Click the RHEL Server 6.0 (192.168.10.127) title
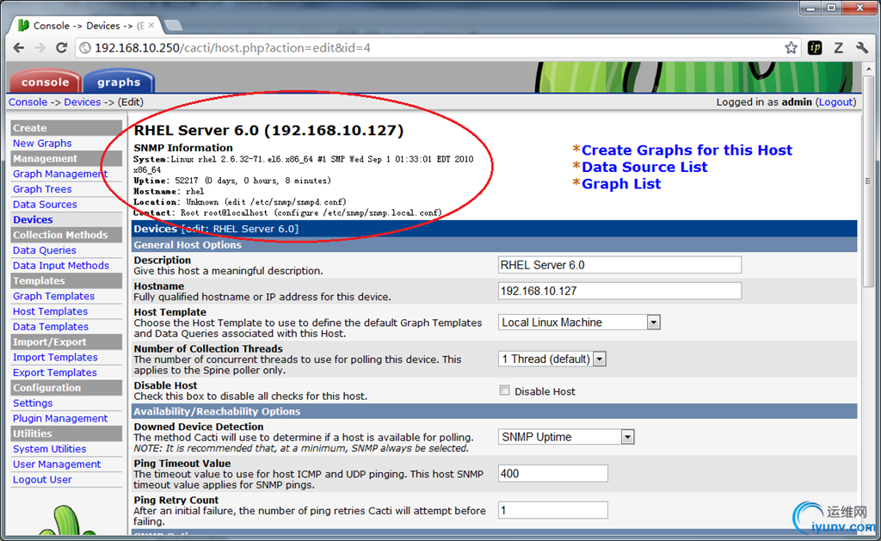Viewport: 881px width, 541px height. [x=268, y=131]
